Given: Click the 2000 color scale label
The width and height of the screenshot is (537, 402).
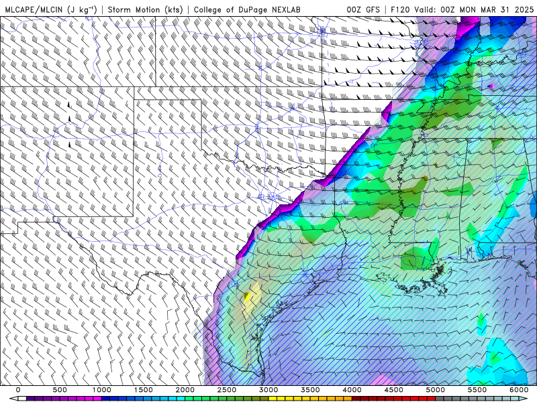Looking at the screenshot, I should tap(185, 390).
